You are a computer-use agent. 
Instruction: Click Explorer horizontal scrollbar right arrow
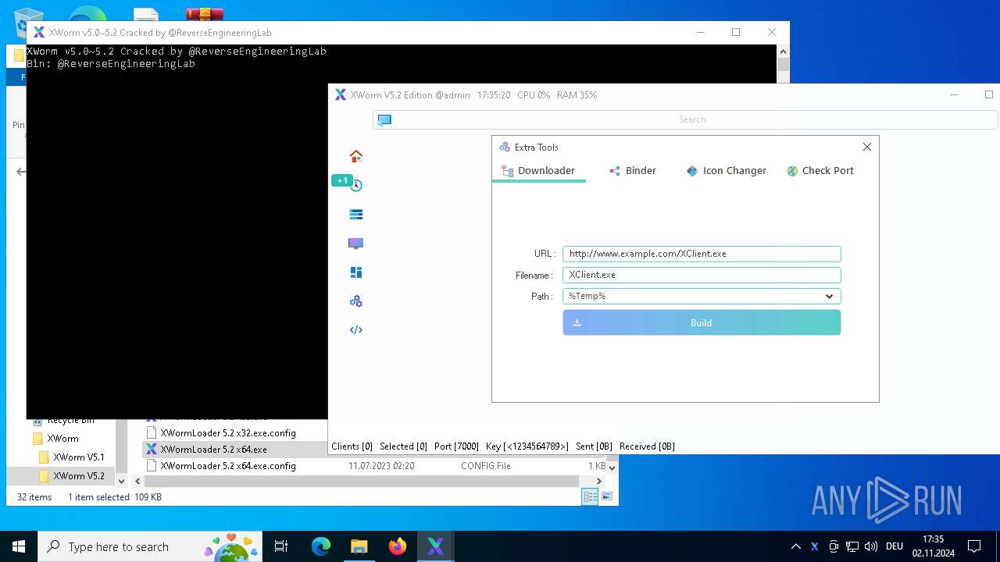(x=599, y=482)
